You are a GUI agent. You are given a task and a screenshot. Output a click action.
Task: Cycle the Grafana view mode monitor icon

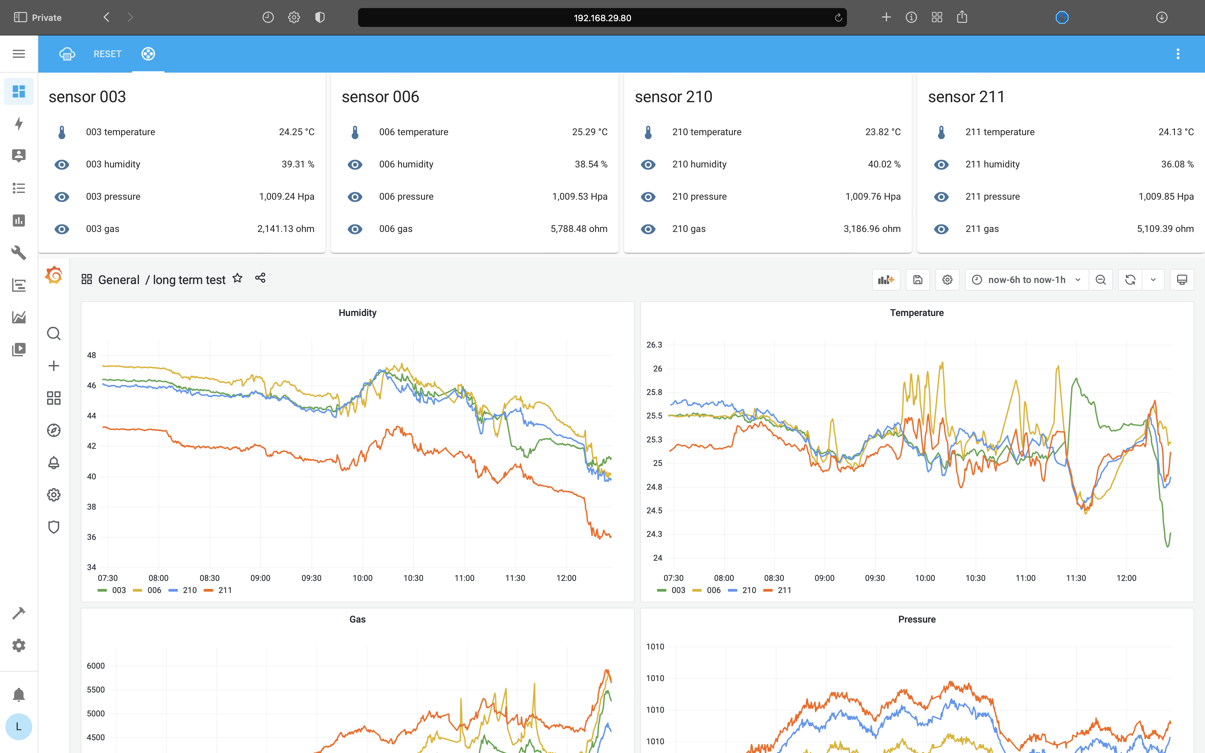[1181, 280]
